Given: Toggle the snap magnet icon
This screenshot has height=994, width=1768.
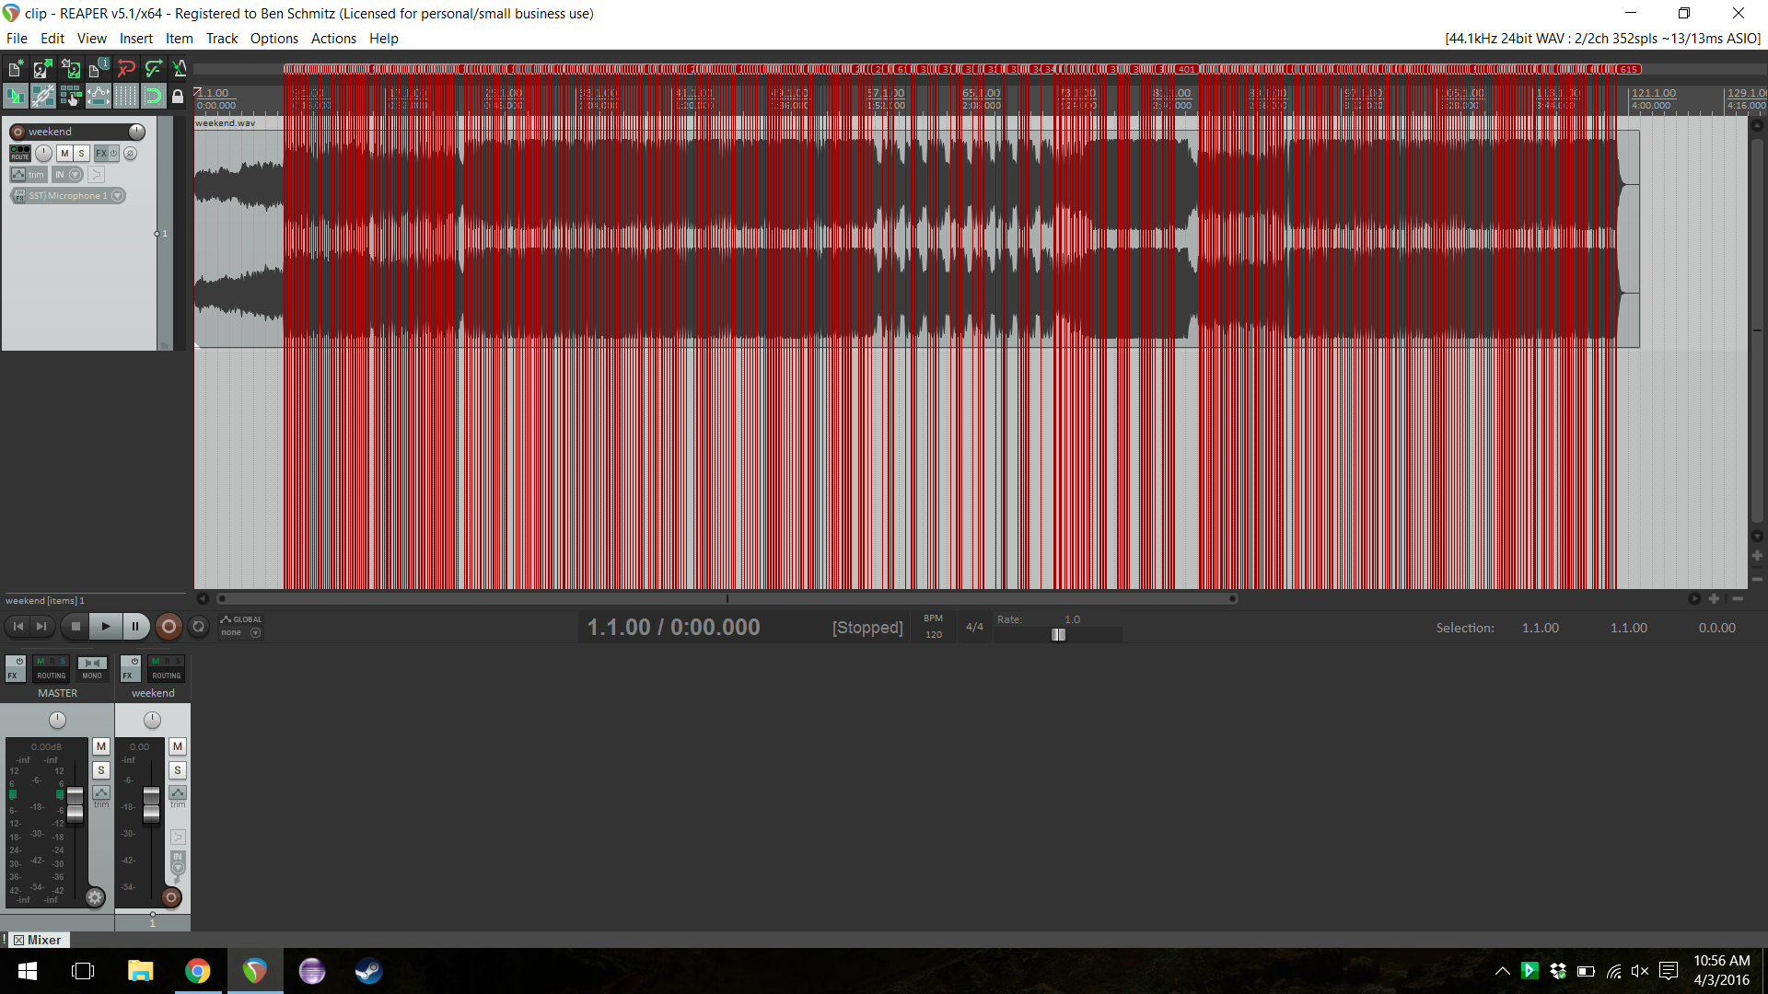Looking at the screenshot, I should [x=153, y=96].
